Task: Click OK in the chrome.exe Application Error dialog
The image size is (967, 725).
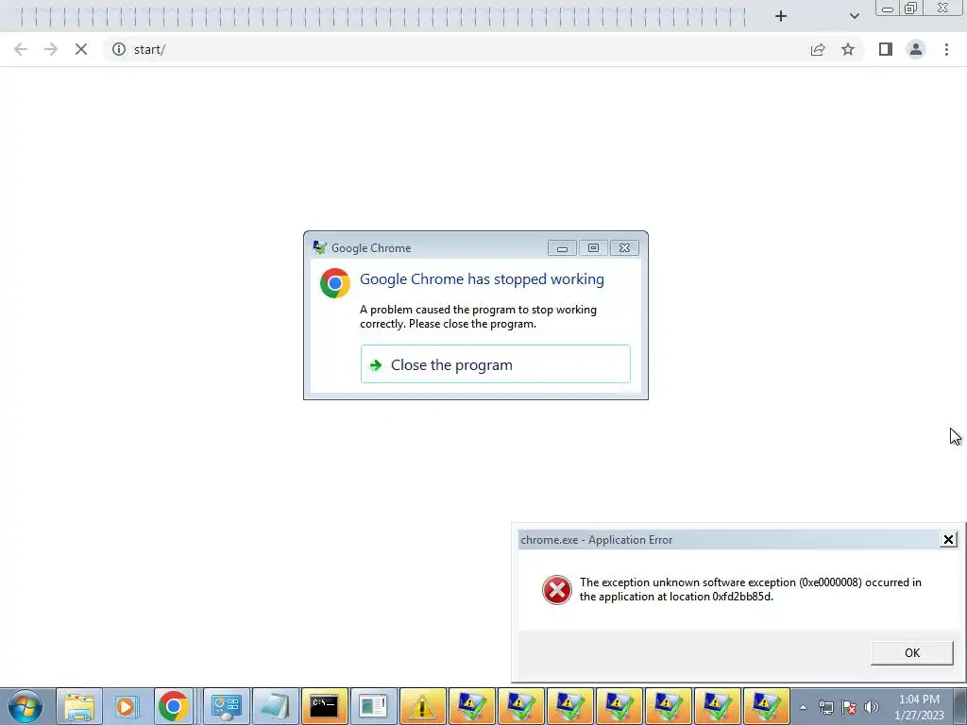Action: (x=911, y=653)
